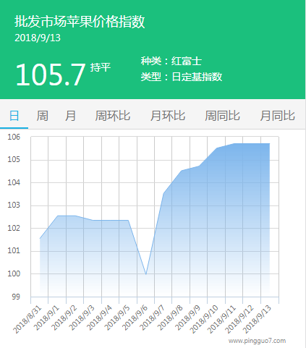
Task: Switch to the 周 weekly tab
Action: (x=42, y=116)
